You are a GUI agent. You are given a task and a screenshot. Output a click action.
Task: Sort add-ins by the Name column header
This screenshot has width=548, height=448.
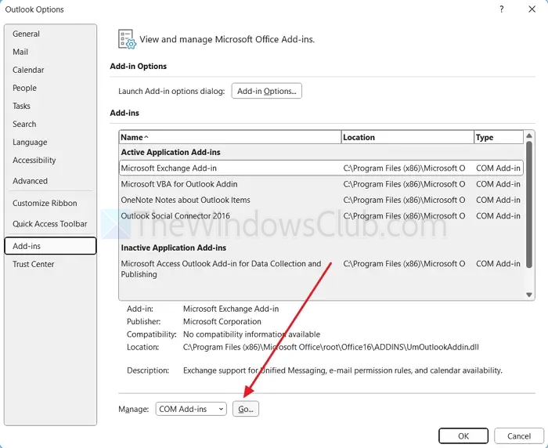point(230,137)
